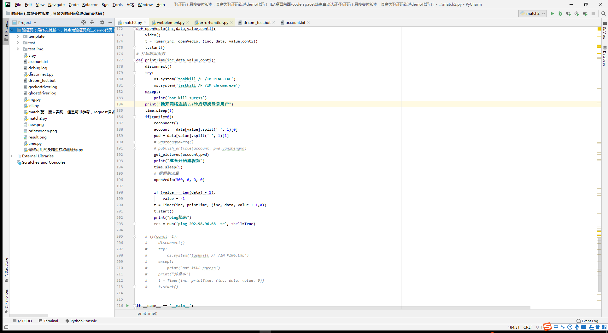
Task: Click the editor horizontal scrollbar
Action: point(333,308)
